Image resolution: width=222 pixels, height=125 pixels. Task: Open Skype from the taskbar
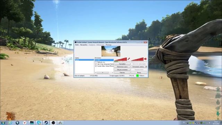pos(39,123)
